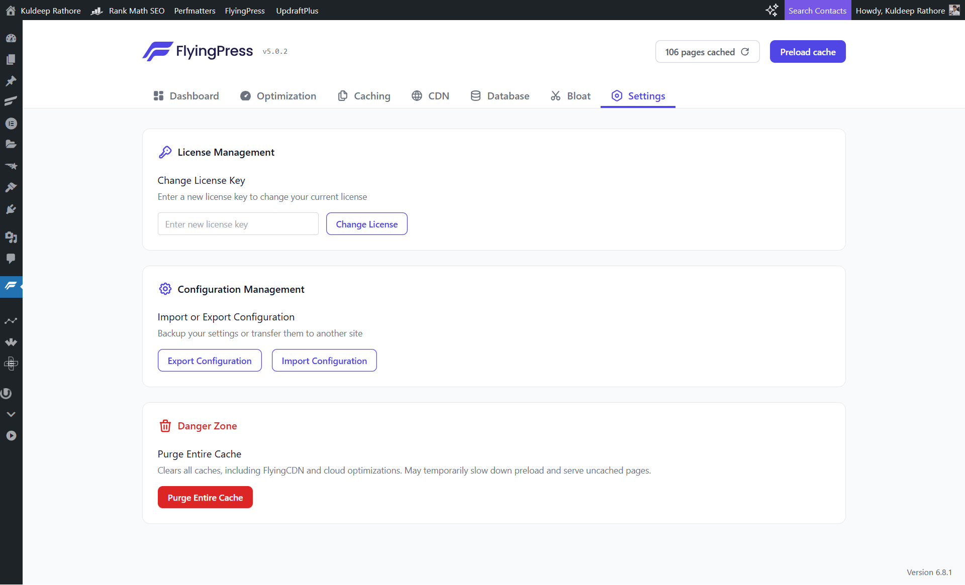This screenshot has width=965, height=585.
Task: Open the Plugins plug icon
Action: point(11,209)
